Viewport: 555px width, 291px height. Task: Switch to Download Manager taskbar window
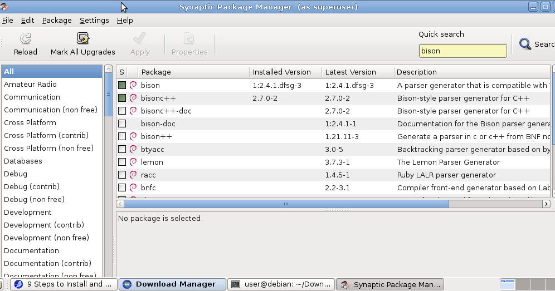(x=172, y=284)
